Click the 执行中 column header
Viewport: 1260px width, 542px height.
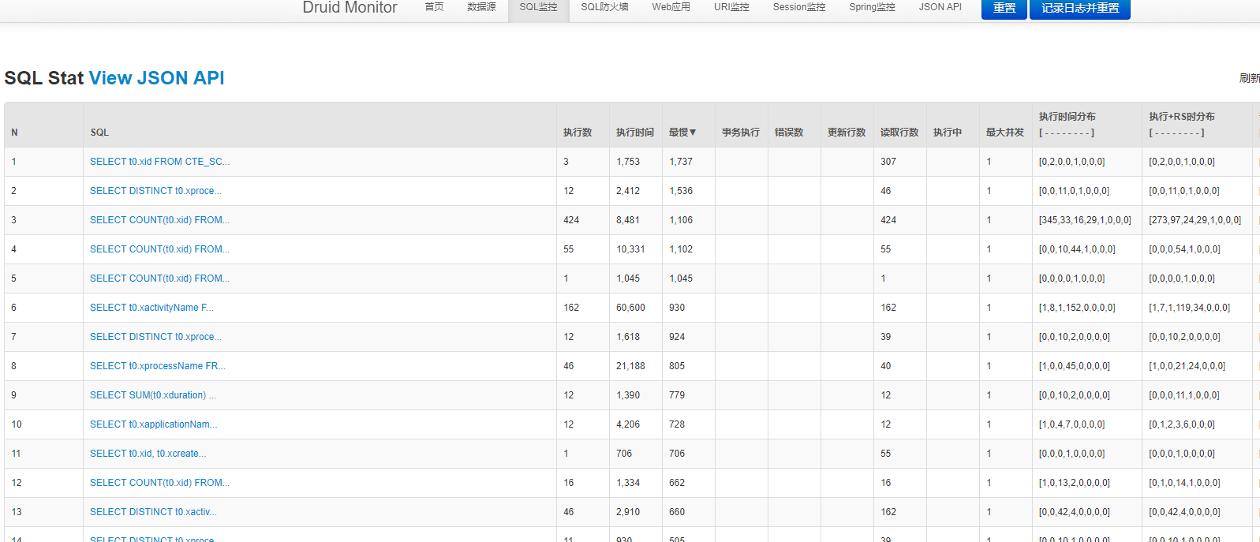point(948,133)
